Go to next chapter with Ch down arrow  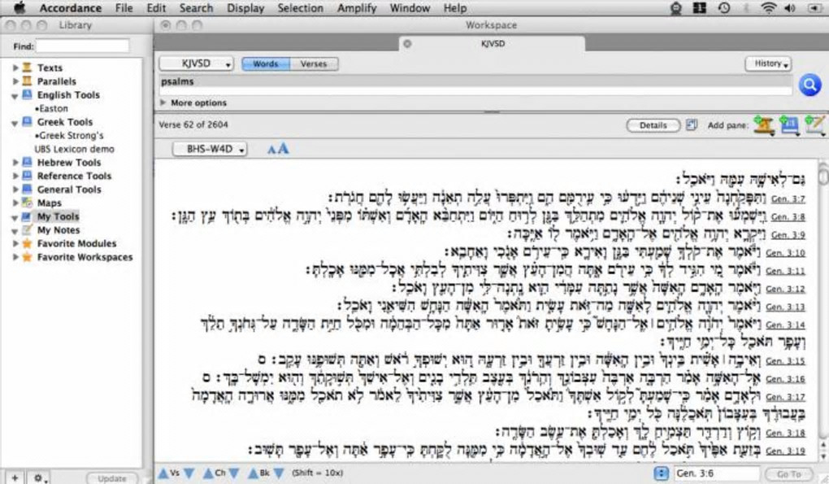point(234,473)
